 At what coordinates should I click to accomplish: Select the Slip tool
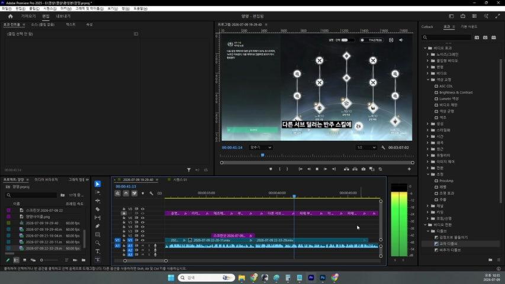point(98,218)
